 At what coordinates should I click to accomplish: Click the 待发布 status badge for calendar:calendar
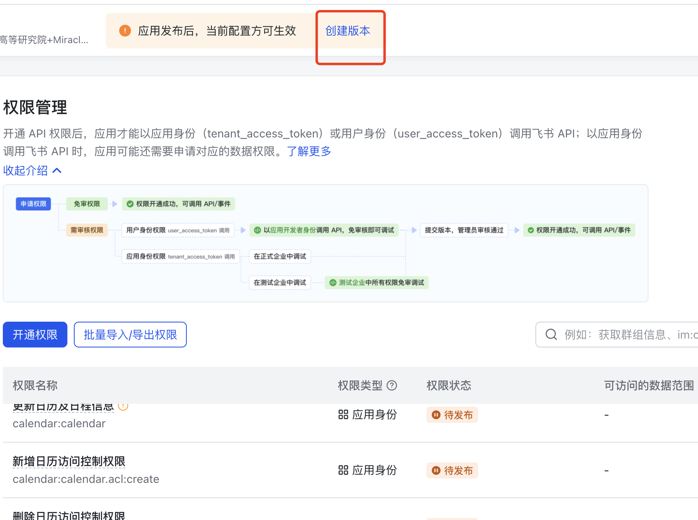click(x=452, y=415)
